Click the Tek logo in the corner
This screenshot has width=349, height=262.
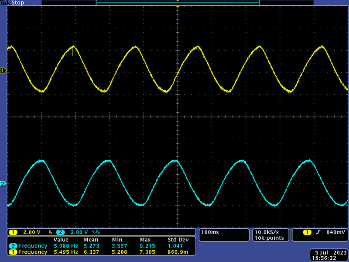coord(5,3)
